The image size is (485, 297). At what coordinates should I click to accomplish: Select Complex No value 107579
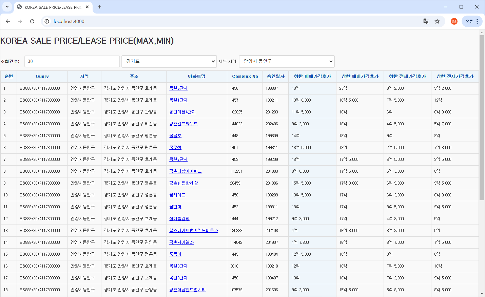click(x=236, y=290)
